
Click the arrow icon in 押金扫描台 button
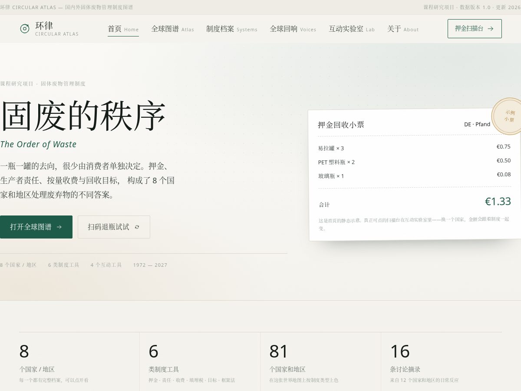point(491,29)
